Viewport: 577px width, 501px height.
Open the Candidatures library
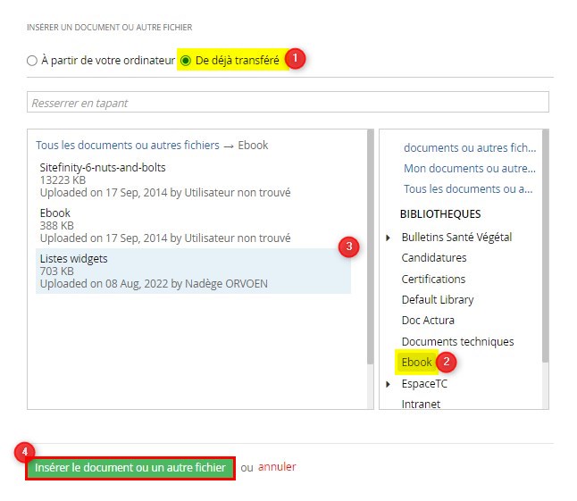(434, 258)
